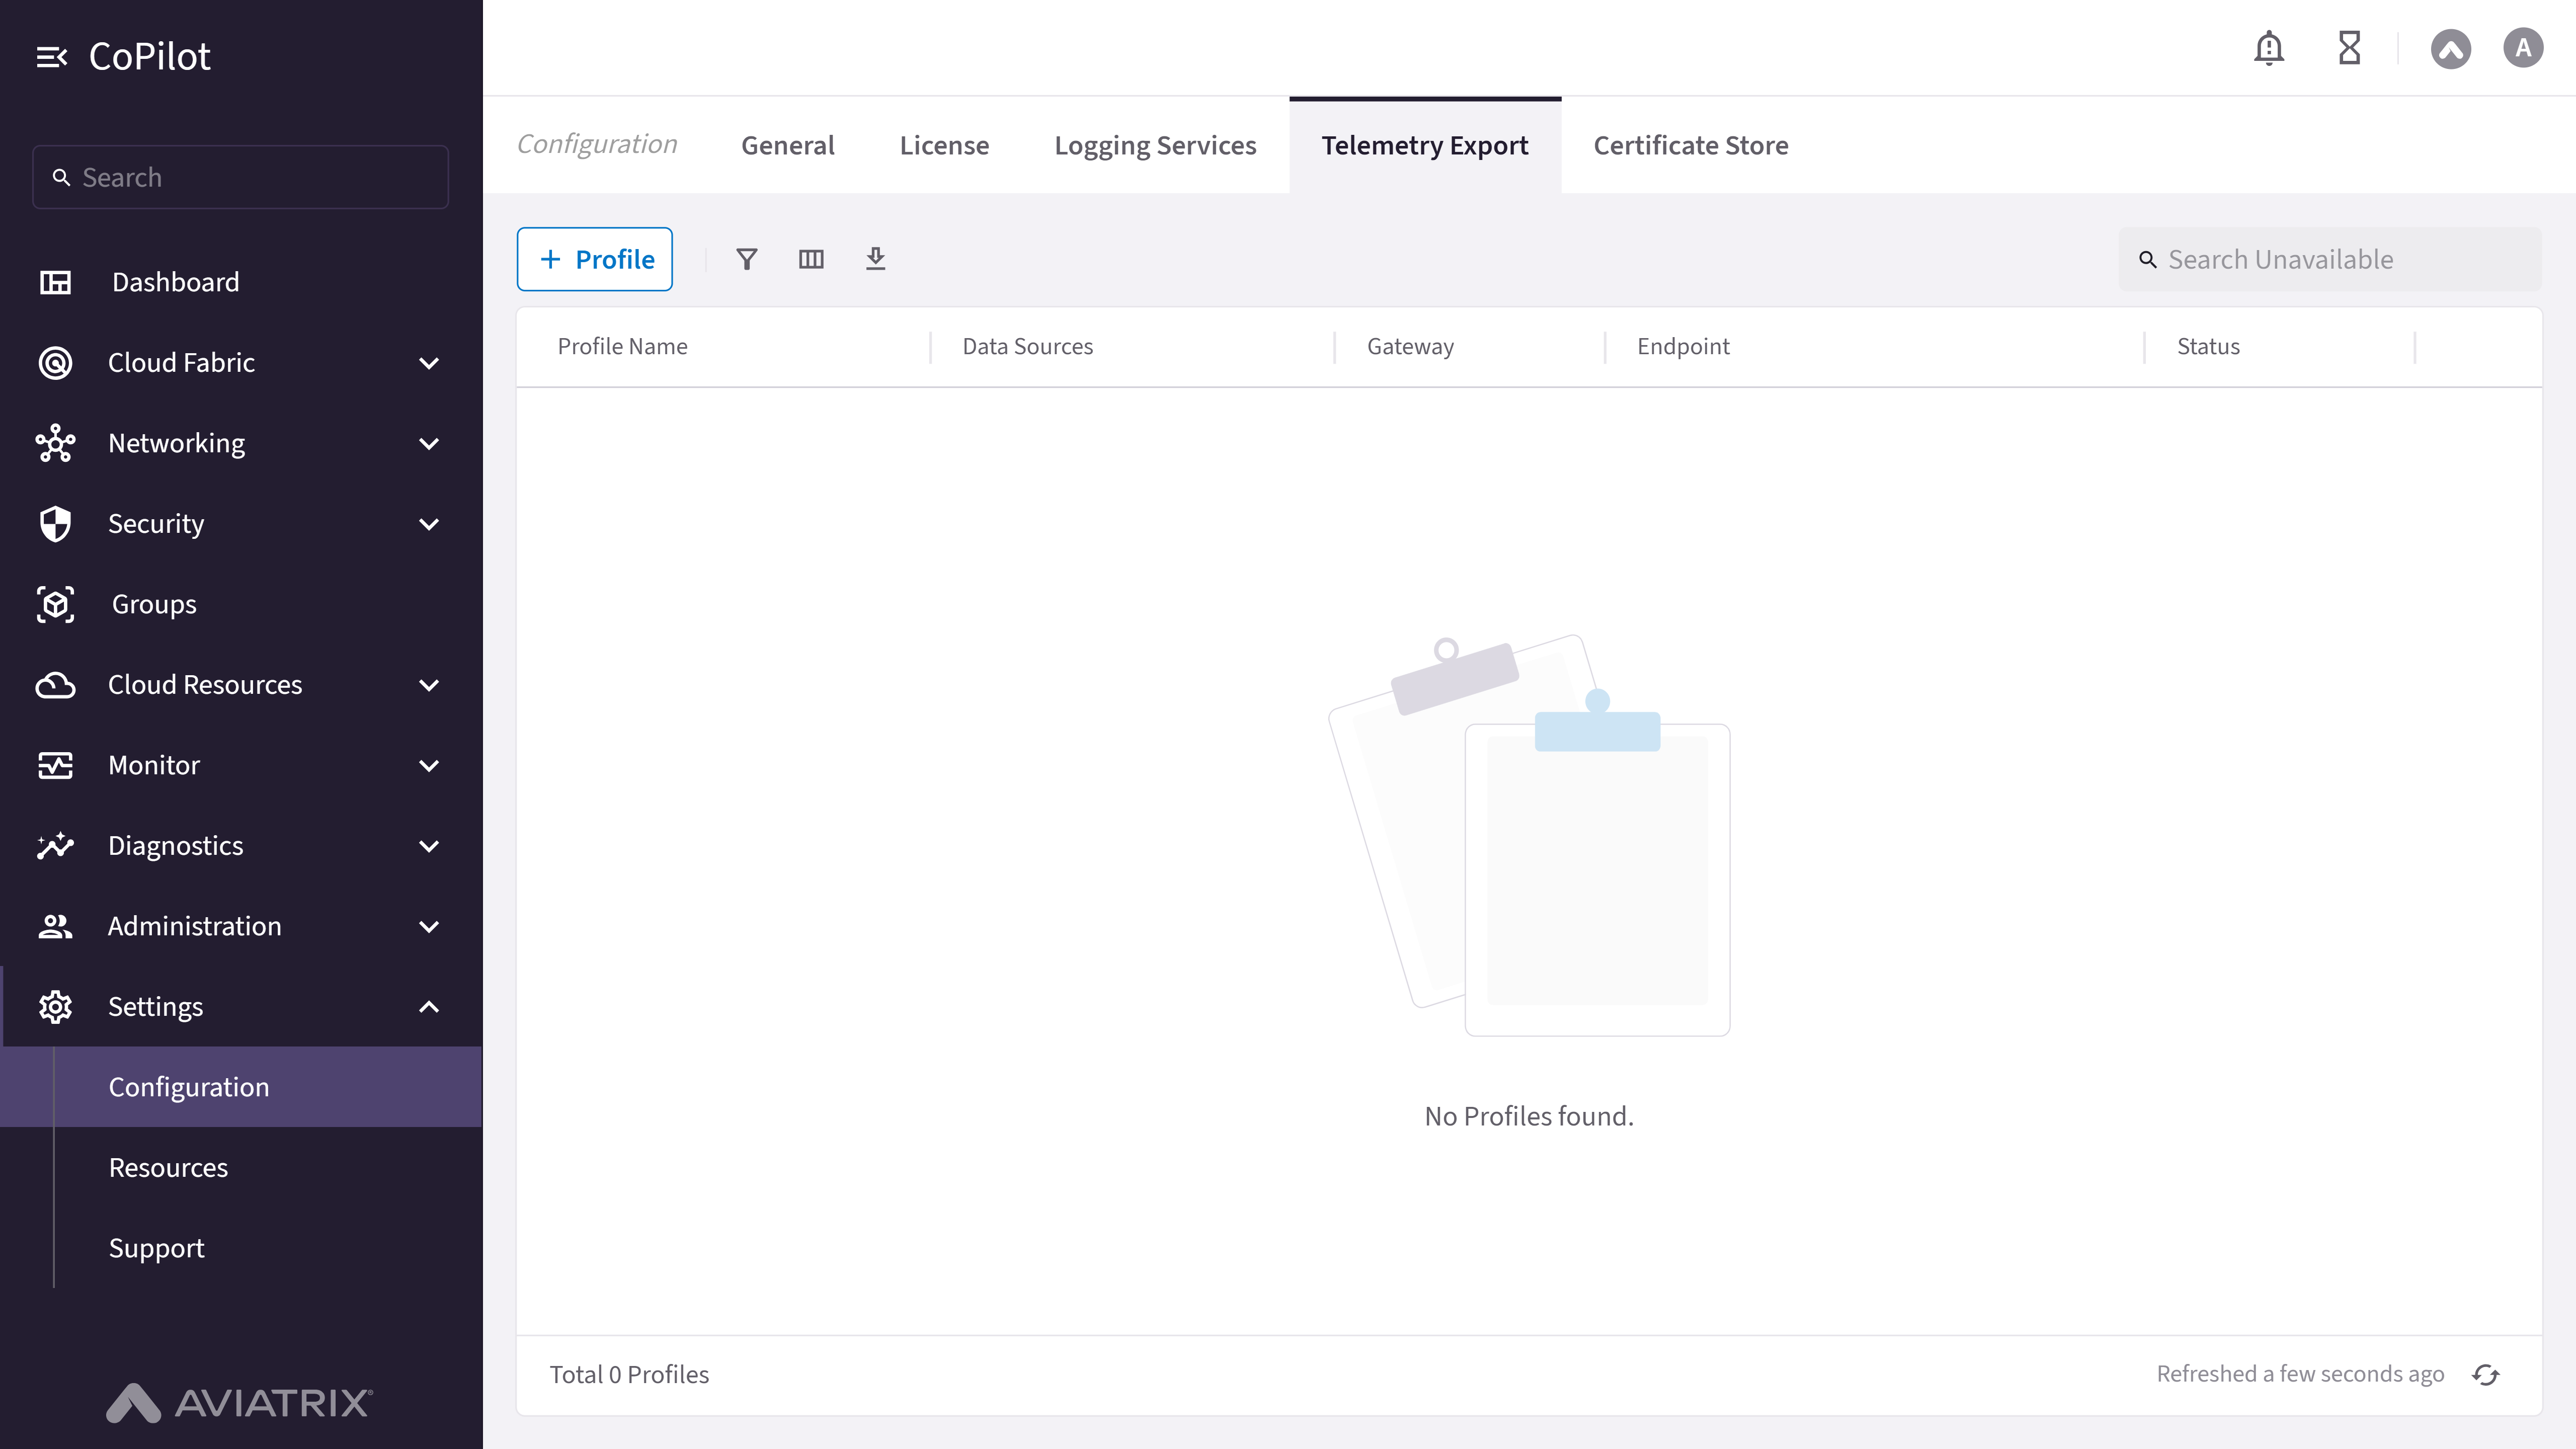The height and width of the screenshot is (1449, 2576).
Task: Click the filter icon in toolbar
Action: (x=747, y=259)
